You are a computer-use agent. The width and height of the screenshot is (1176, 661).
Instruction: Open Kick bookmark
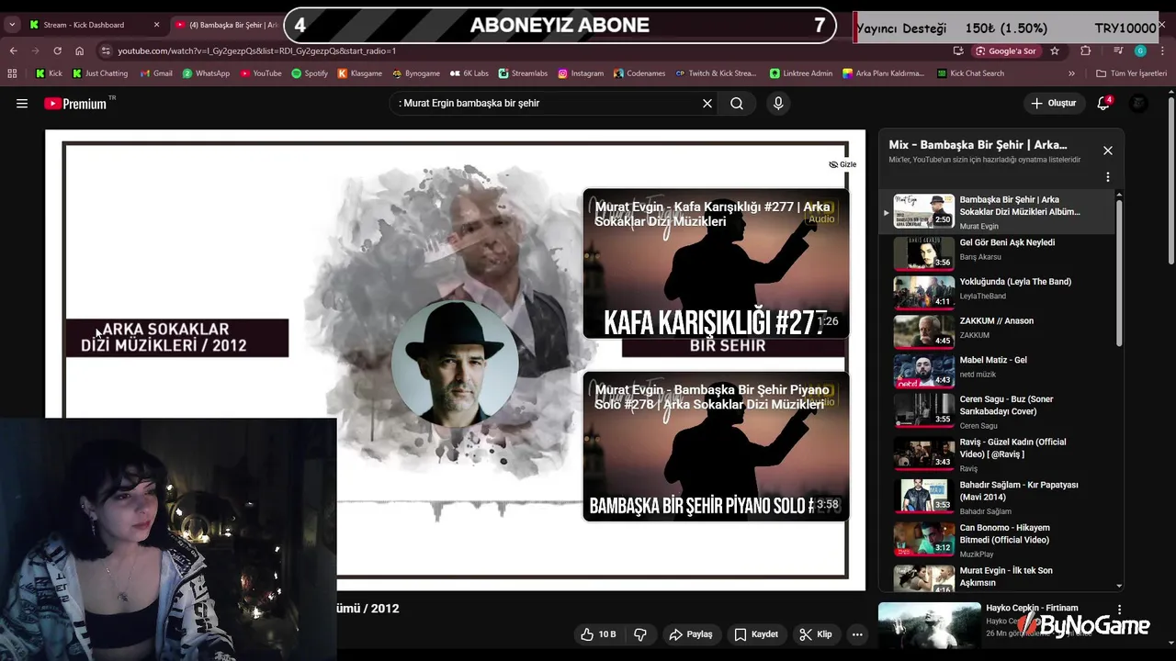point(49,73)
